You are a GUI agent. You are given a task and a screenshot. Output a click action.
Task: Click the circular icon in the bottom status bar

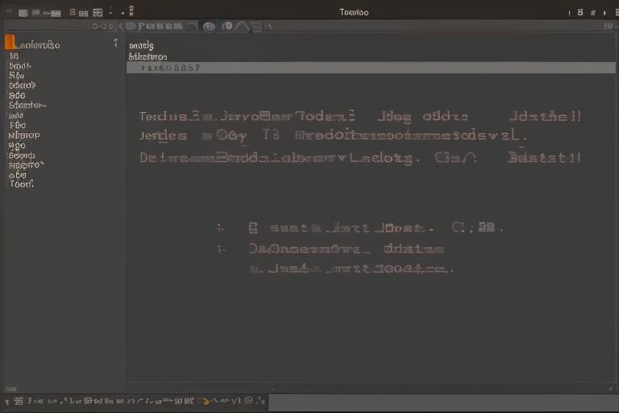coord(248,400)
